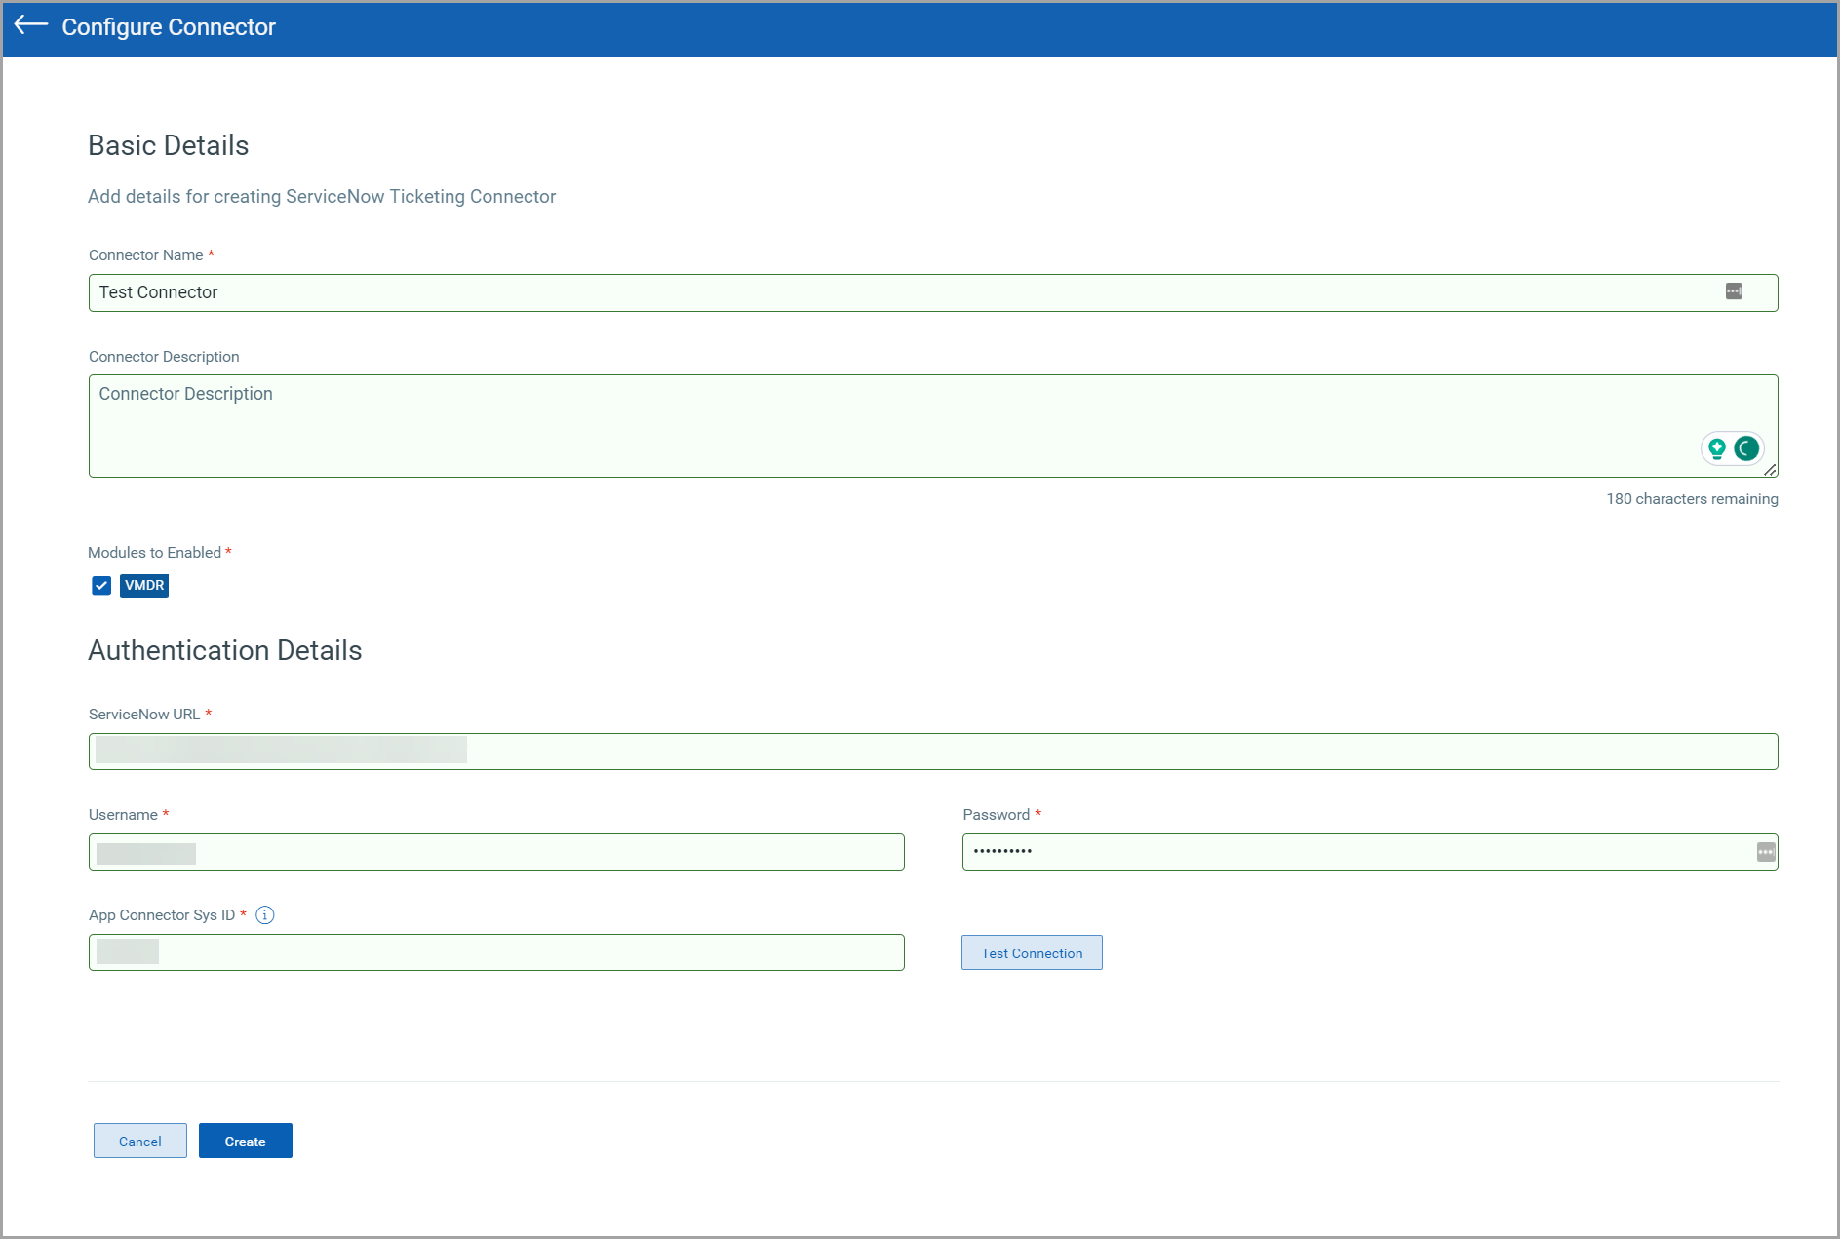Click the Configure Connector page title

[169, 27]
